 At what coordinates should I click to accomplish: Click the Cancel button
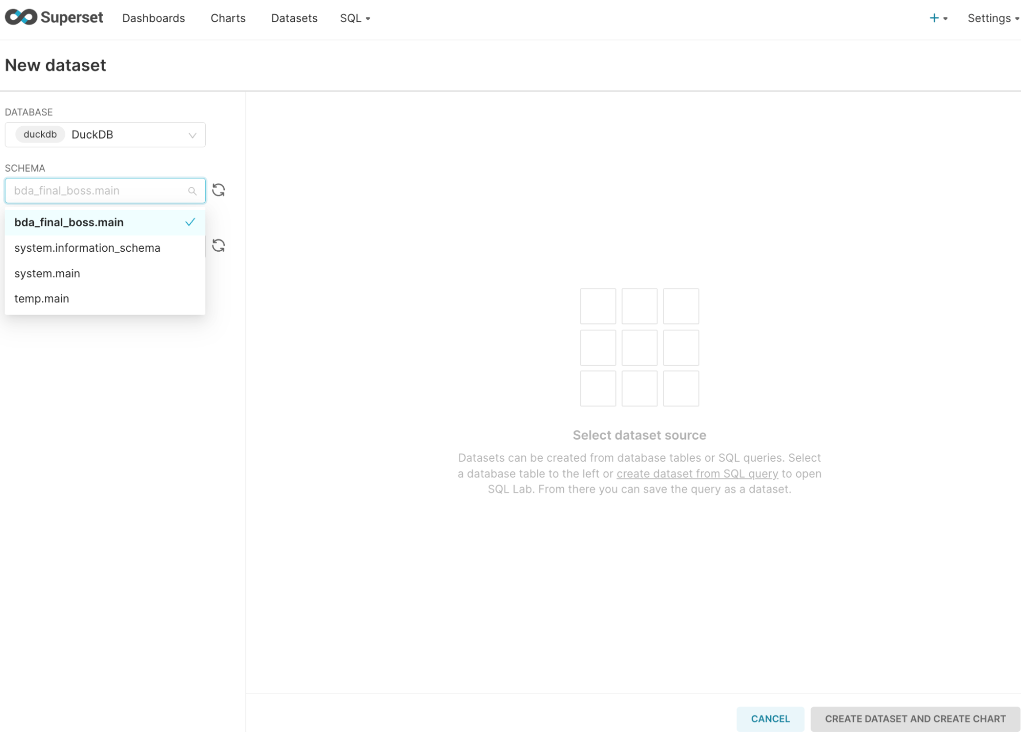(770, 719)
